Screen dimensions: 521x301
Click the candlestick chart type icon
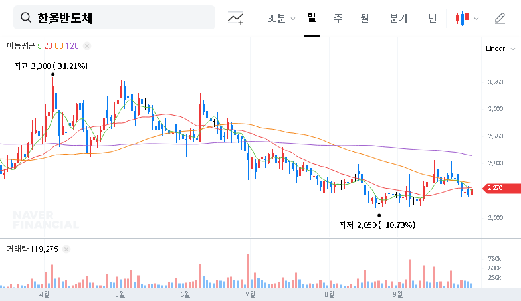click(x=463, y=19)
